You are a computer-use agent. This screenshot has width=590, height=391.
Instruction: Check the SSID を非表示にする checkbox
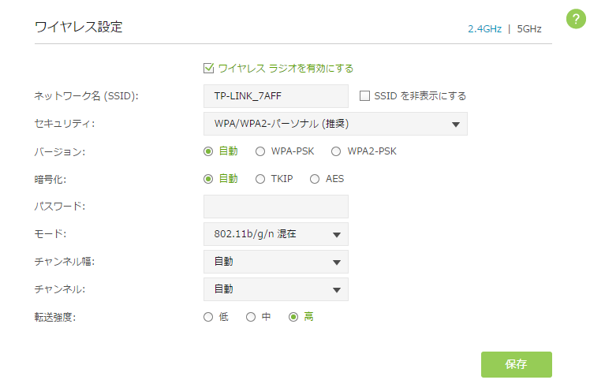coord(364,96)
